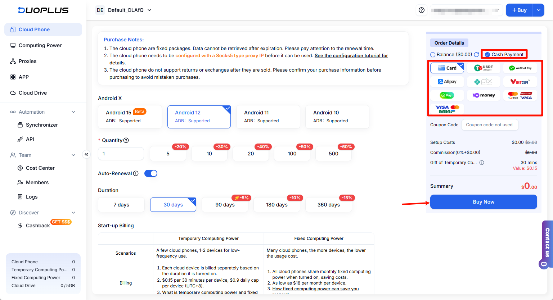Select the Balance payment radio button

tap(433, 55)
